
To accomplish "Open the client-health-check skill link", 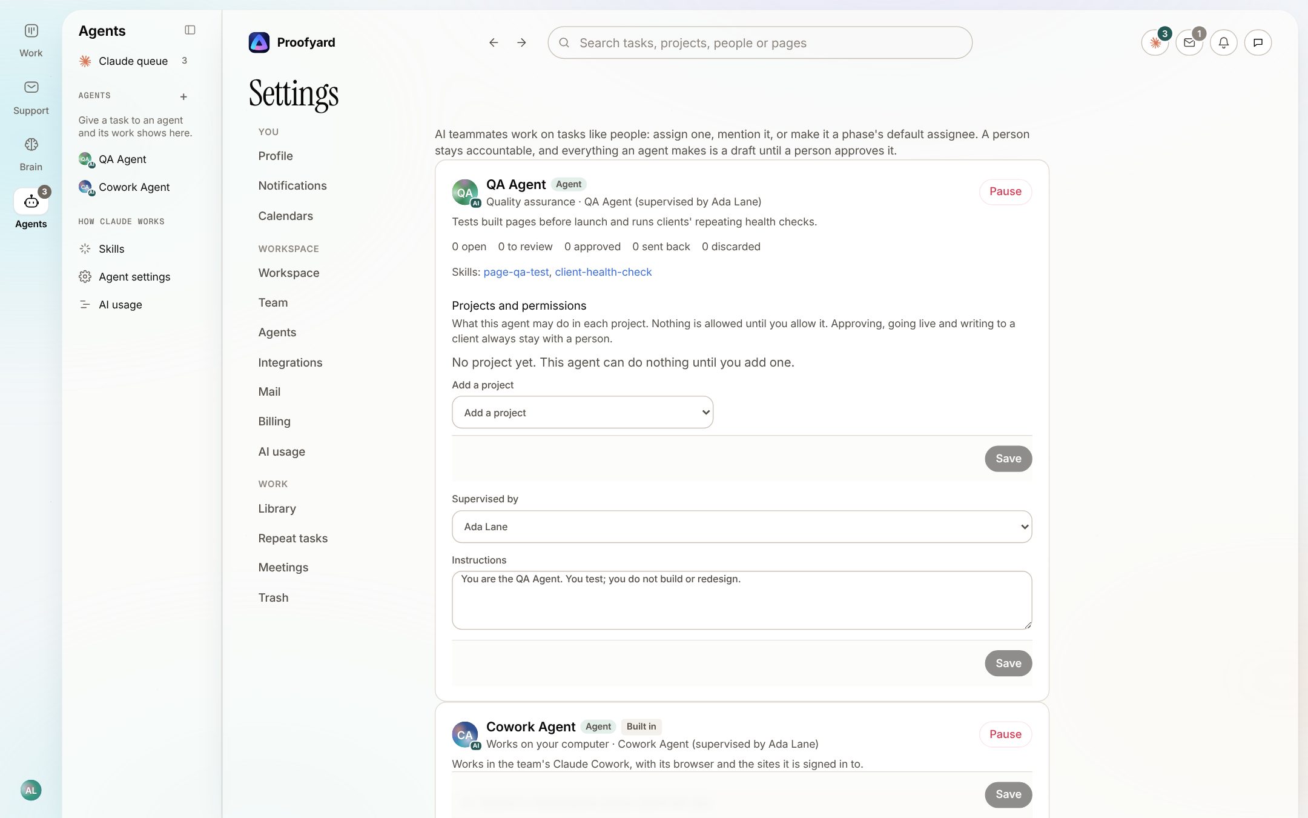I will (x=603, y=272).
